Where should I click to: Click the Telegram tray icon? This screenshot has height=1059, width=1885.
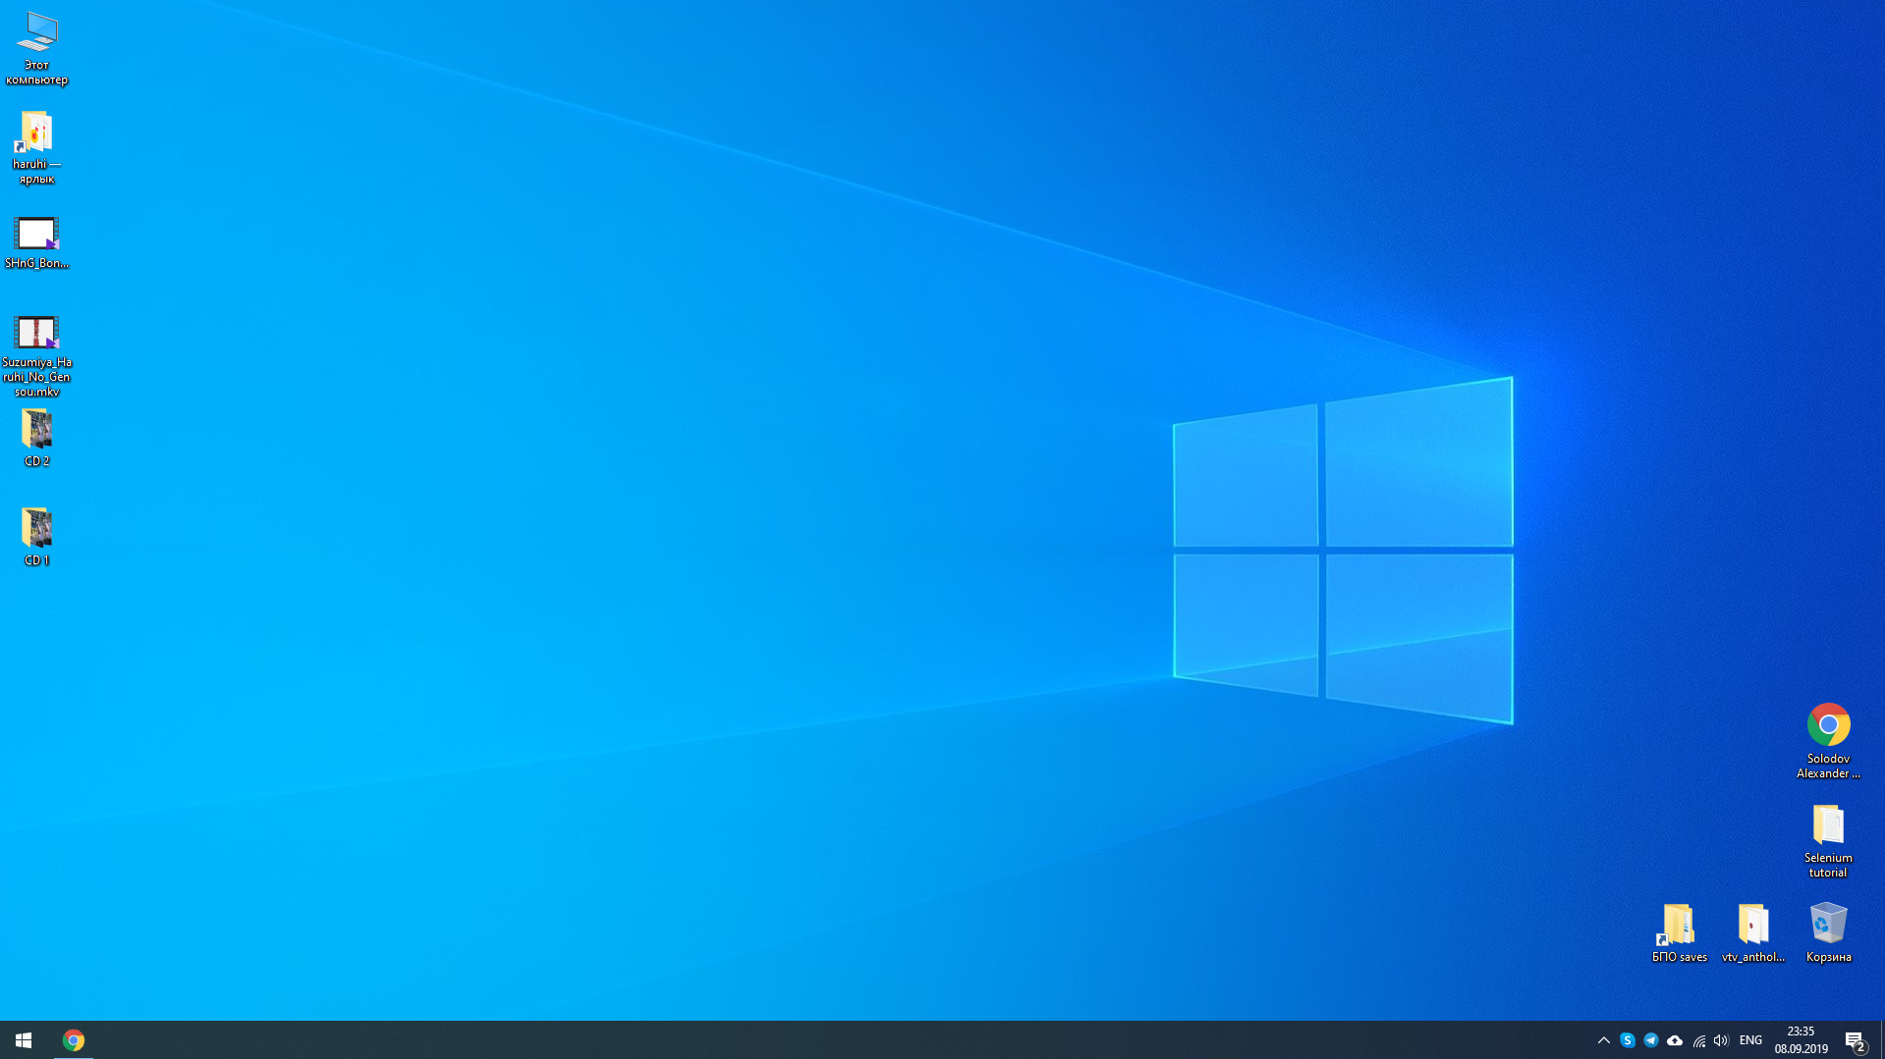tap(1651, 1040)
